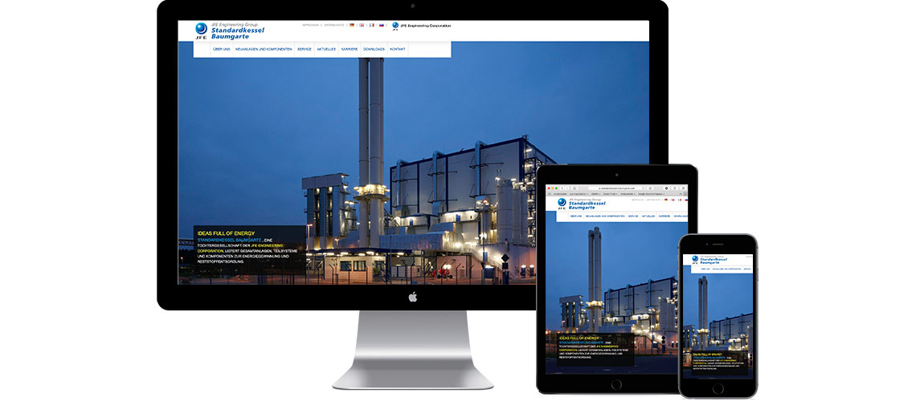Click the Safari address bar on the tablet
Screen dimensions: 916x401
pyautogui.click(x=617, y=188)
